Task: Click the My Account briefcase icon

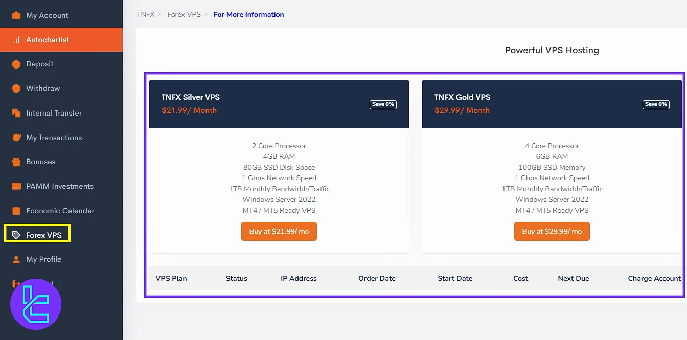Action: (x=16, y=15)
